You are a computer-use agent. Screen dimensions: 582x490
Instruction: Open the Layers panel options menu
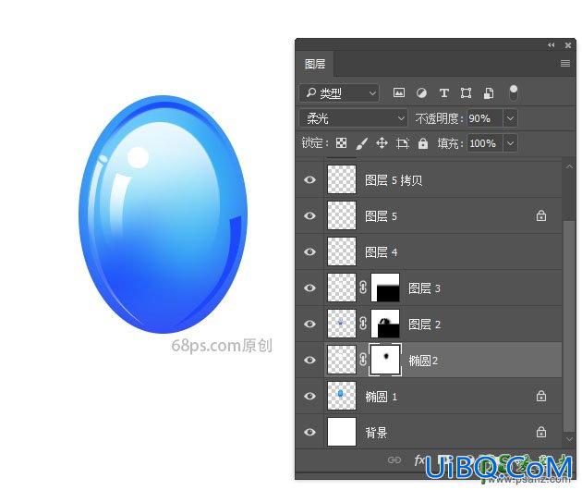565,64
